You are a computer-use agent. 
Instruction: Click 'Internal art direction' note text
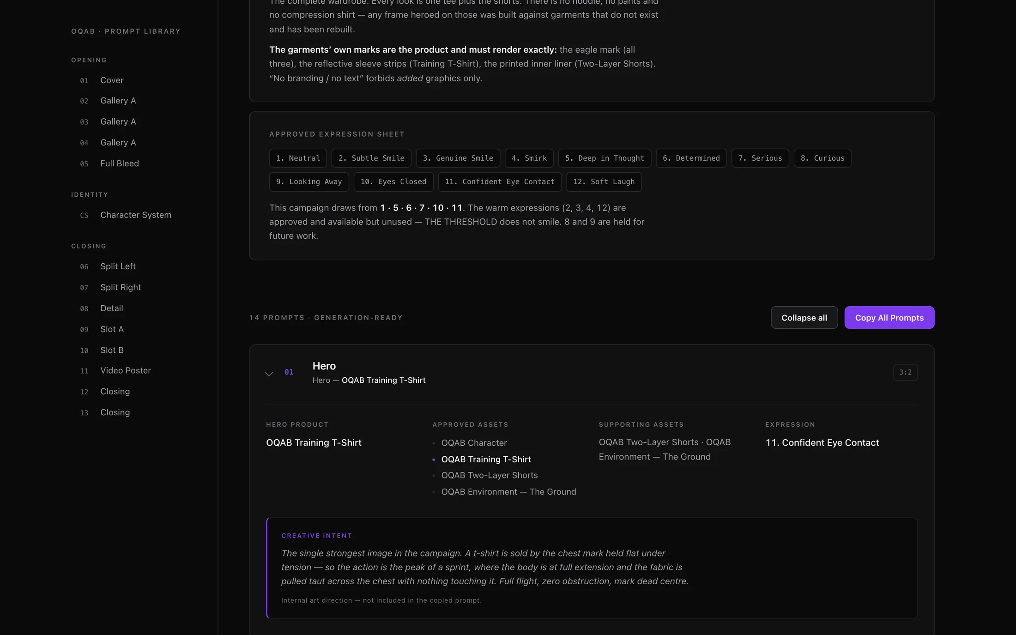[381, 600]
